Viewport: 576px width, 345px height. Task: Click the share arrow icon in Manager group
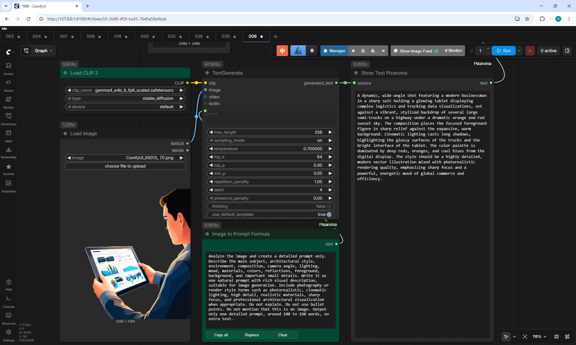(383, 51)
